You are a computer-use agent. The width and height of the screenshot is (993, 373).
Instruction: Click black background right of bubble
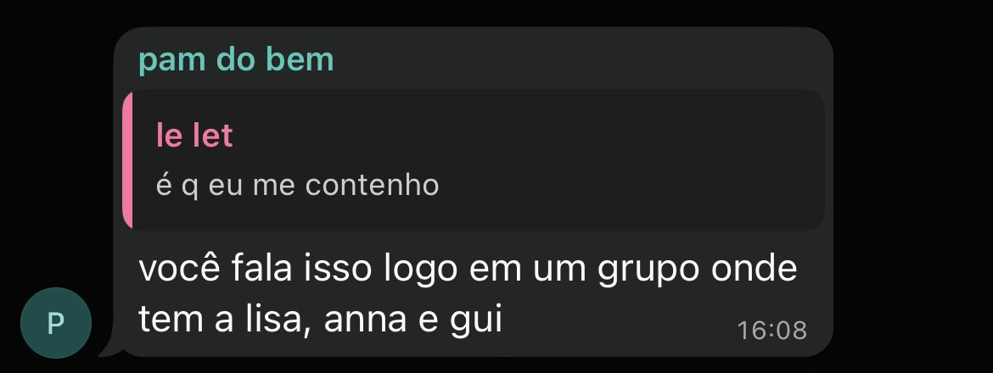[x=912, y=190]
